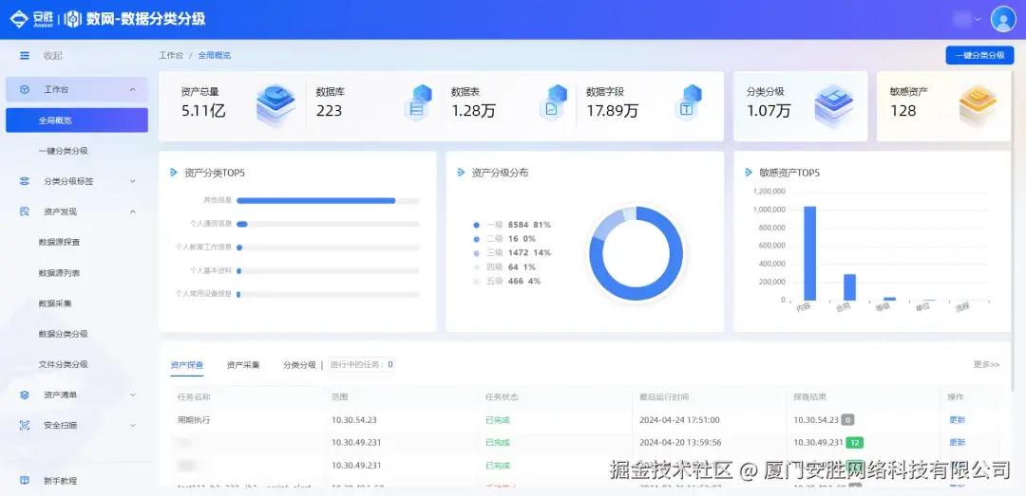Click the 全局概览 breadcrumb
The image size is (1026, 496).
point(215,56)
